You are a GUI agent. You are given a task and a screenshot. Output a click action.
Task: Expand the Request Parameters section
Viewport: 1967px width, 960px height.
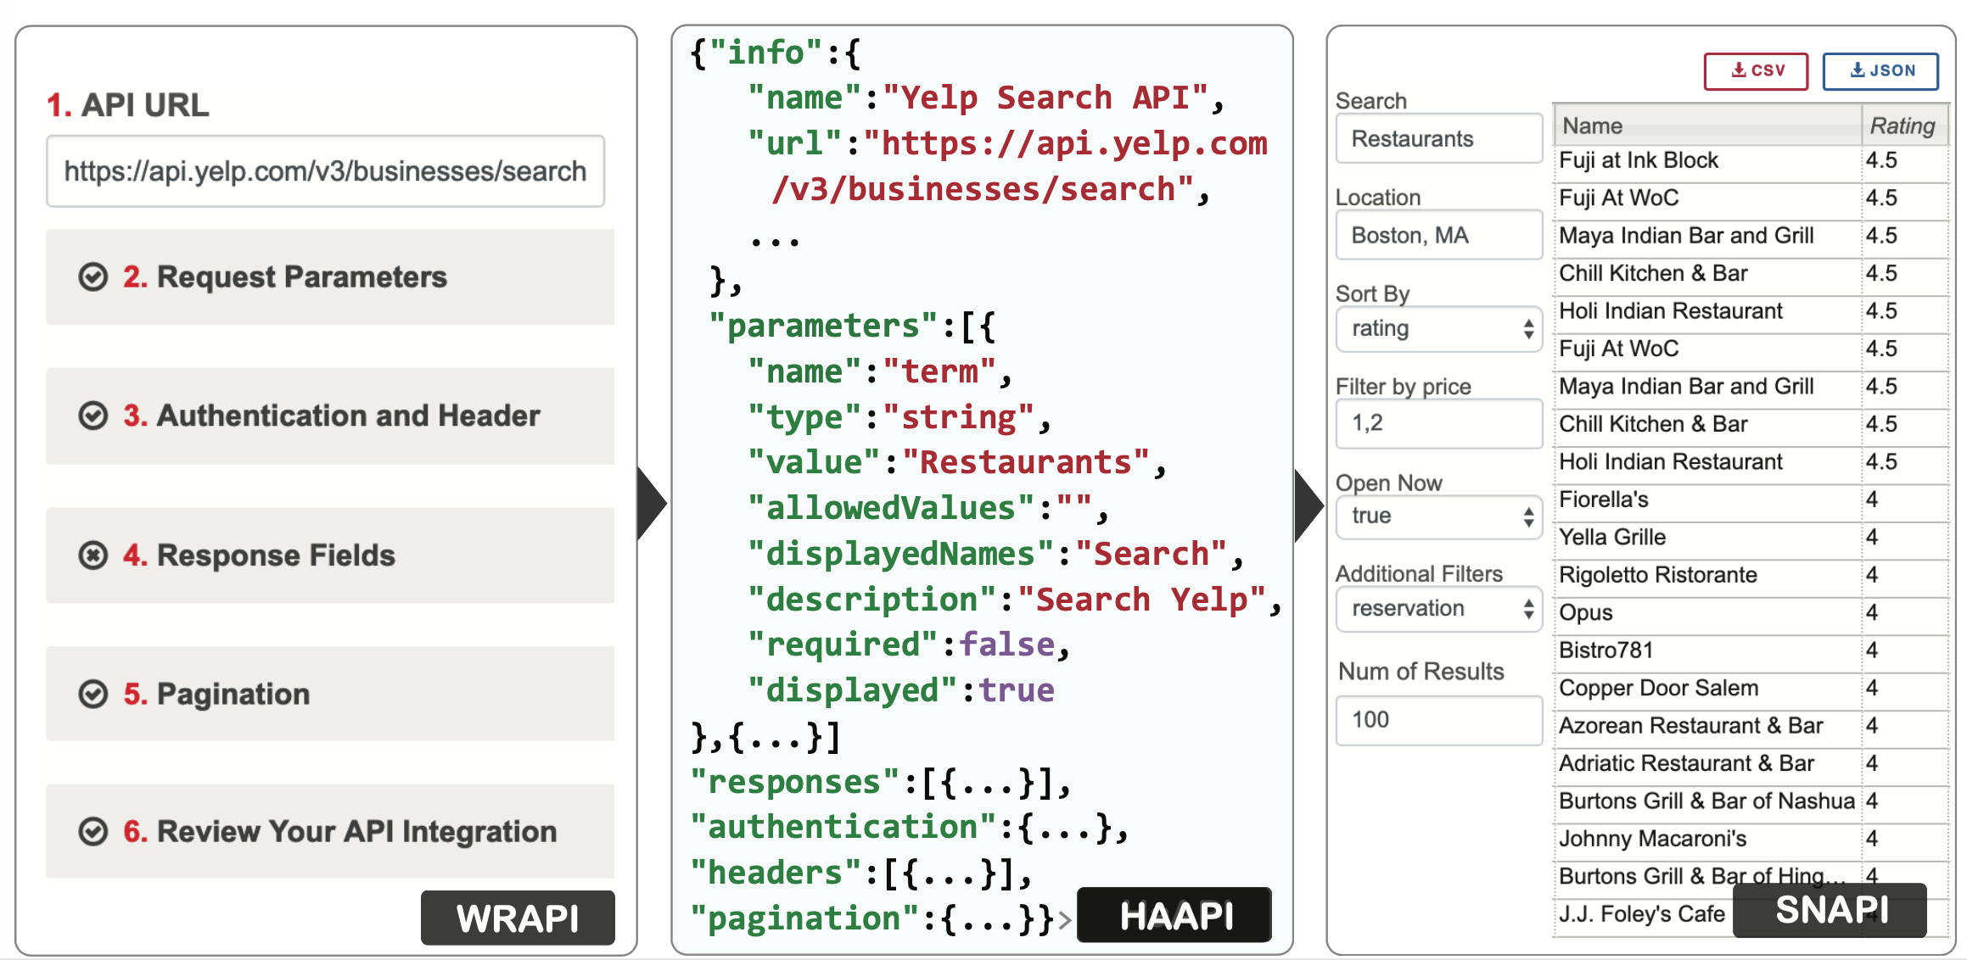click(330, 277)
